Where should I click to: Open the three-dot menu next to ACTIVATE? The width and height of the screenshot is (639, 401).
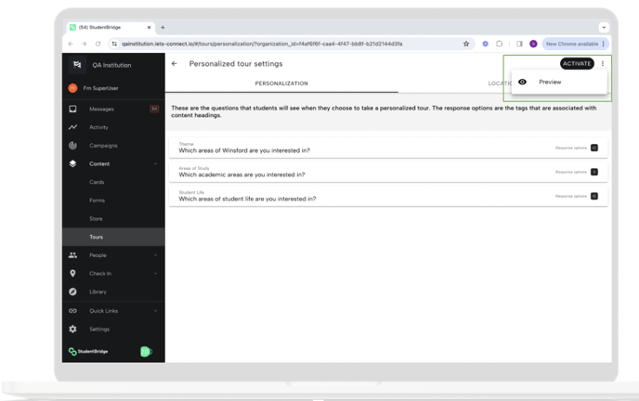[x=603, y=63]
